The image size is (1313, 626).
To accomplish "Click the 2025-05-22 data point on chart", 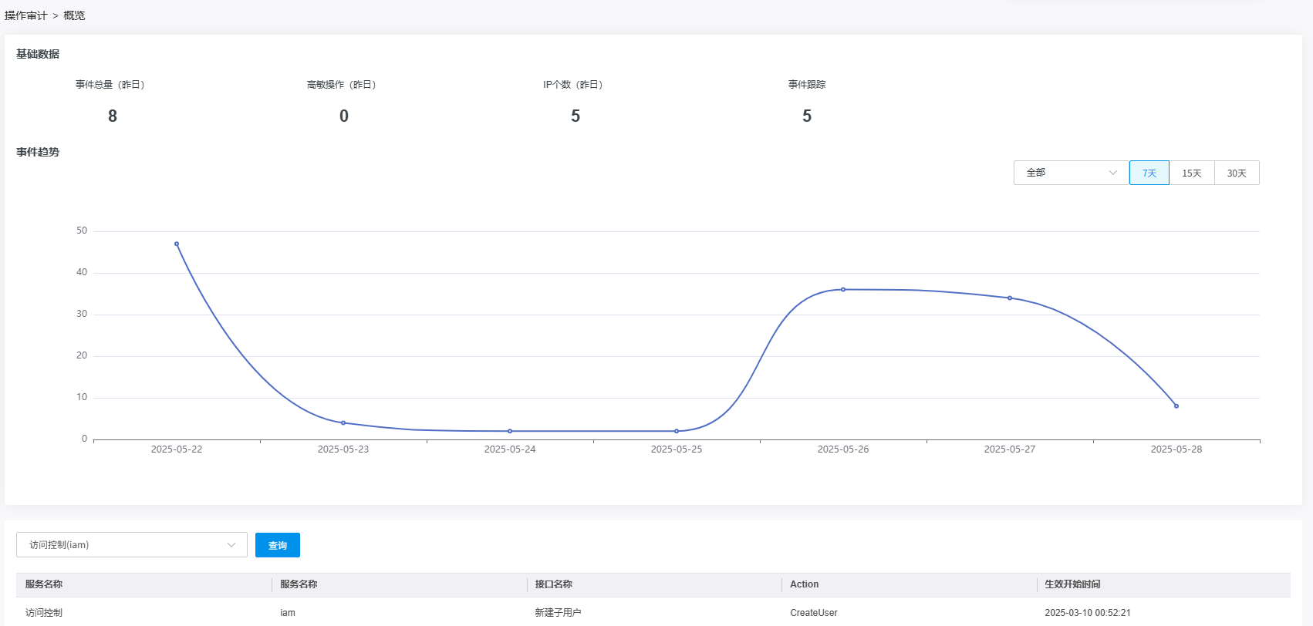I will coord(177,244).
